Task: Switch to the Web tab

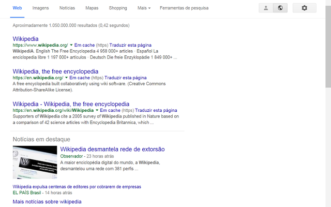Action: [x=17, y=8]
